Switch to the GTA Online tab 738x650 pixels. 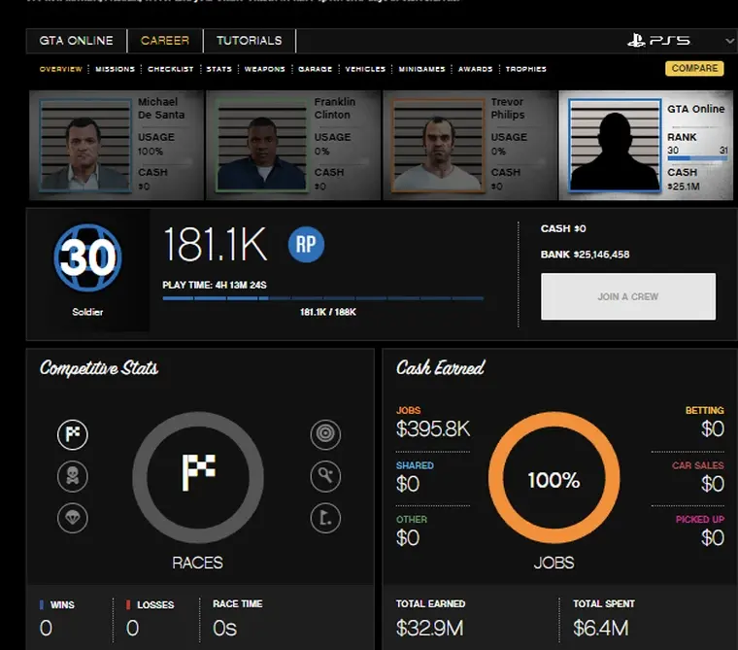pos(76,41)
